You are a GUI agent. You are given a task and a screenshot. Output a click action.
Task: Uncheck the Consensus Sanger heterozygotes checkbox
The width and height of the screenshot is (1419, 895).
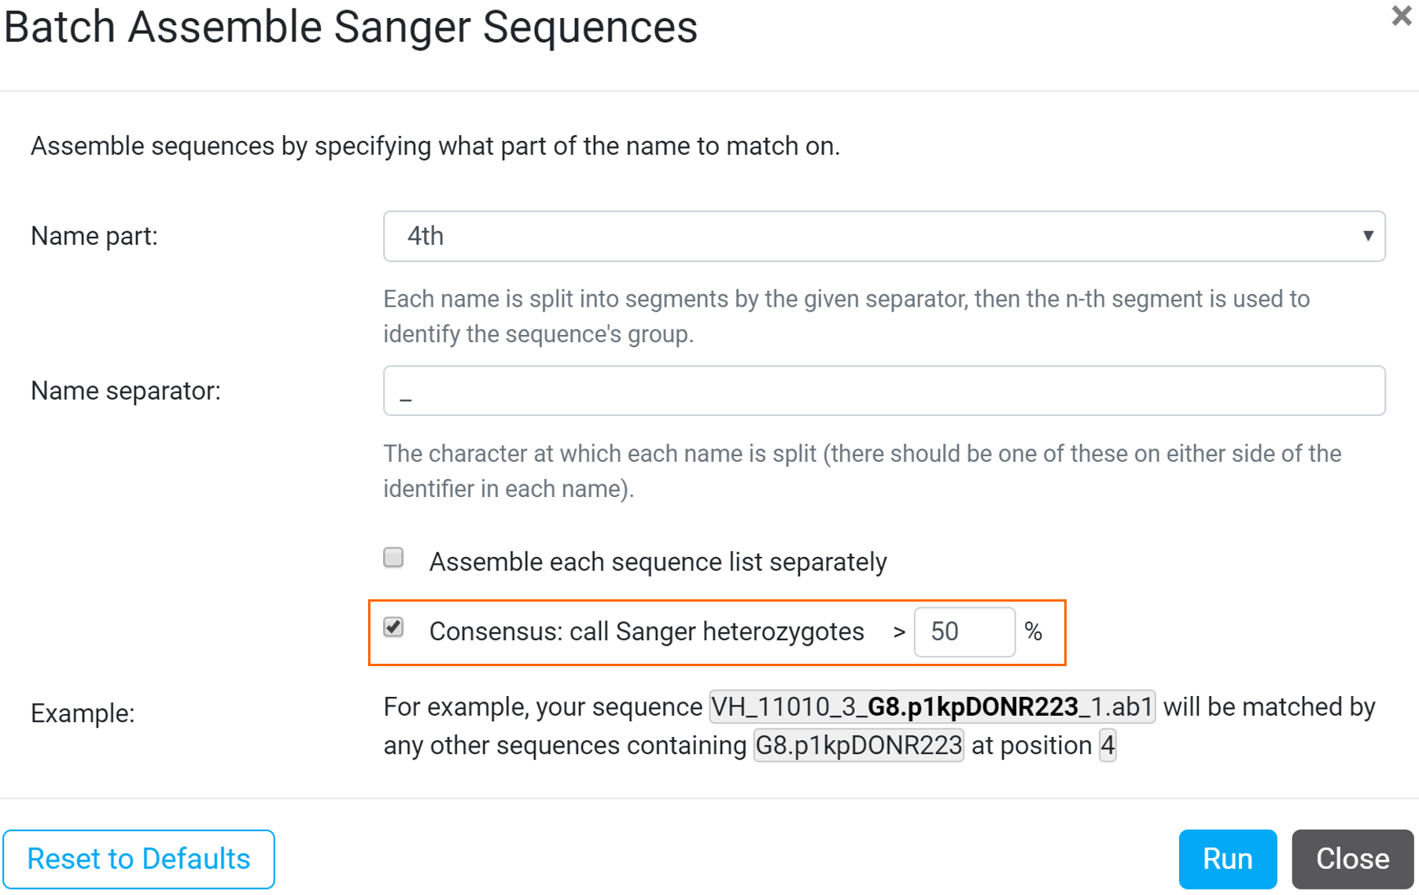(x=394, y=628)
